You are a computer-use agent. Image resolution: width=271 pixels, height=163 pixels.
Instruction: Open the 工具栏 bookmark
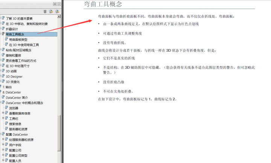tap(14, 118)
